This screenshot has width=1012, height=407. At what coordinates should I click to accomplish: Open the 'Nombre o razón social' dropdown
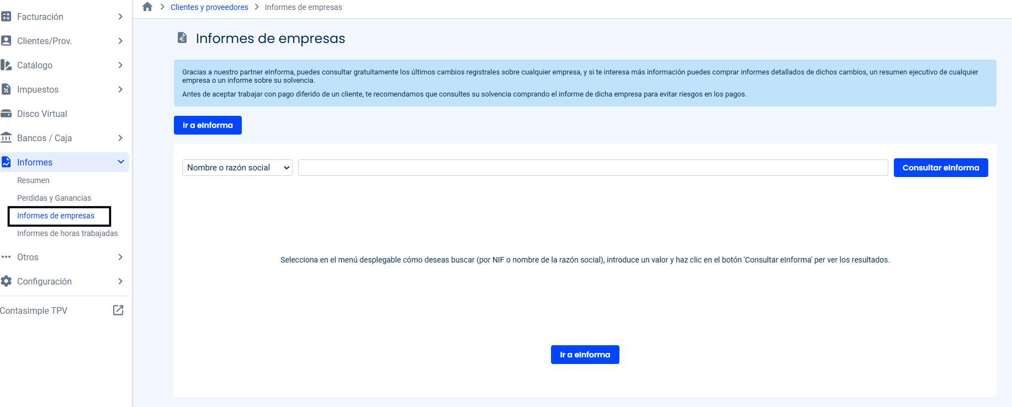[237, 168]
